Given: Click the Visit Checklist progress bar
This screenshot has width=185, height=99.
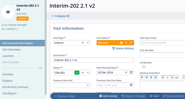Looking at the screenshot, I should 20,68.
